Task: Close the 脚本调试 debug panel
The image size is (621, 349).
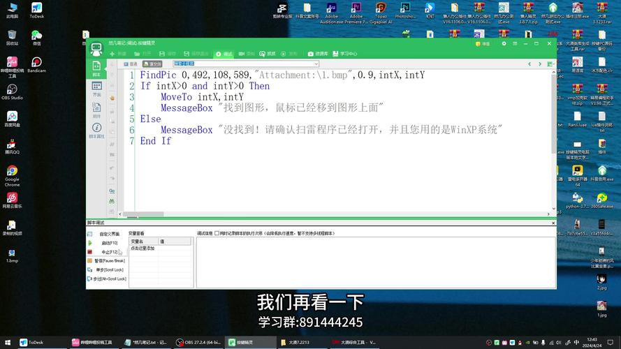Action: click(553, 223)
